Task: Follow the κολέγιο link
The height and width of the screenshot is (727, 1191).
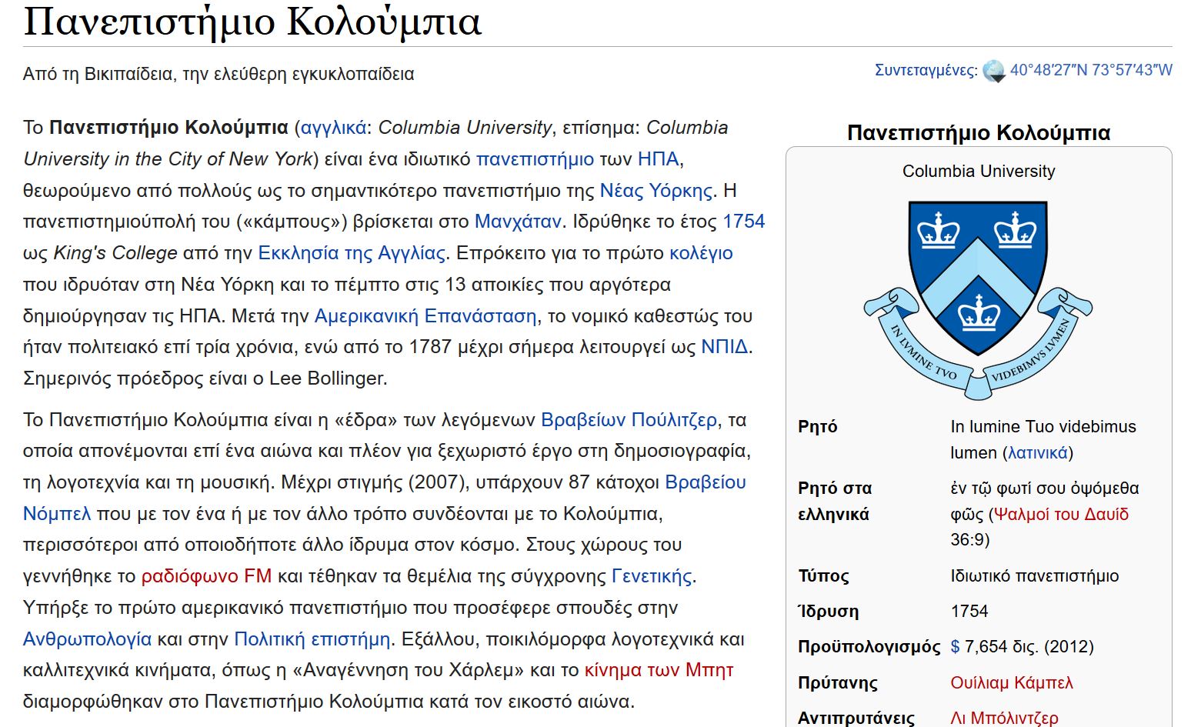Action: click(701, 253)
